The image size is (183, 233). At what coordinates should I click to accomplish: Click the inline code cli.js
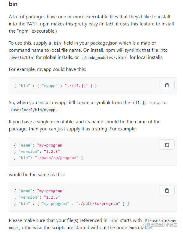[139, 103]
